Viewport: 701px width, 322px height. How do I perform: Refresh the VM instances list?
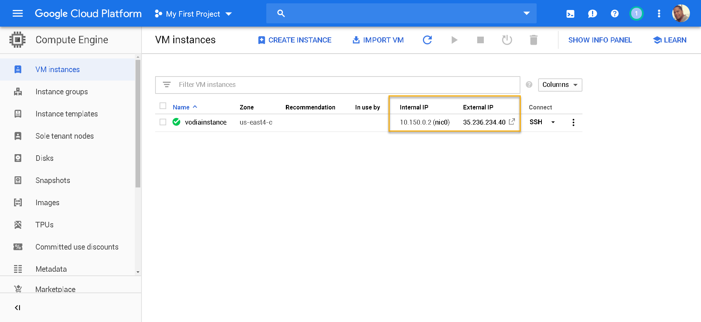(x=427, y=40)
